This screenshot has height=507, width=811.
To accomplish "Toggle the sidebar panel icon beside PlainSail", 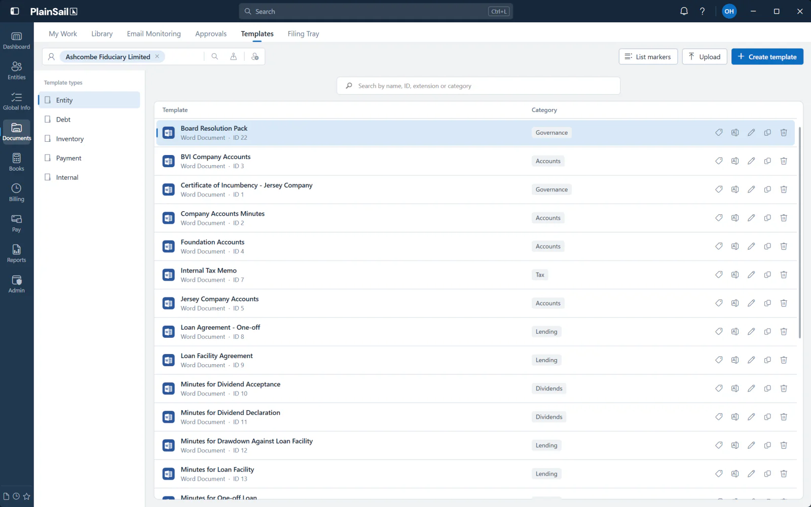I will [x=15, y=11].
